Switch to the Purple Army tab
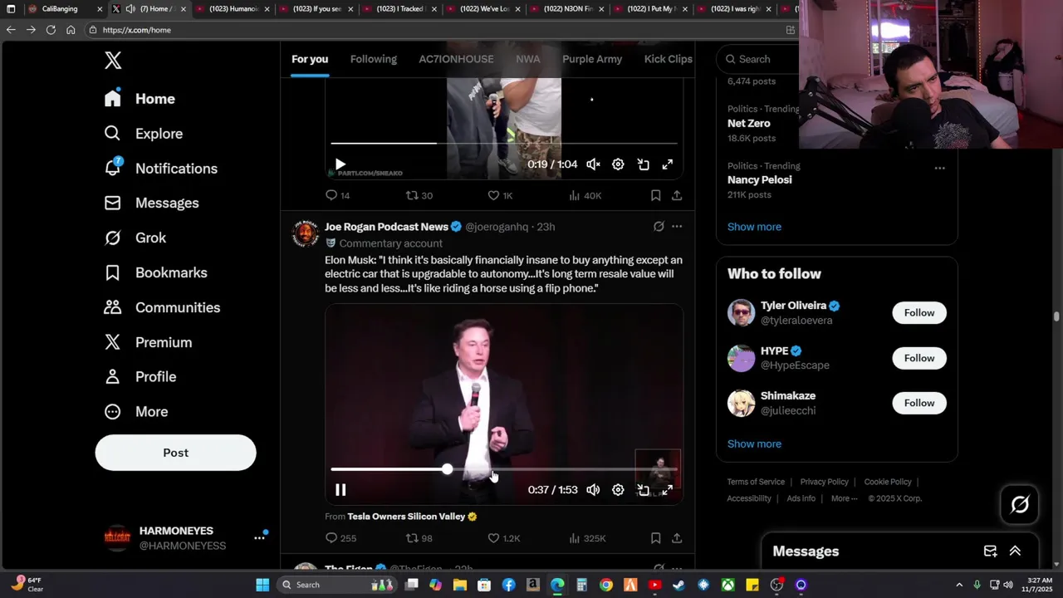Screen dimensions: 1063x598 tap(592, 59)
